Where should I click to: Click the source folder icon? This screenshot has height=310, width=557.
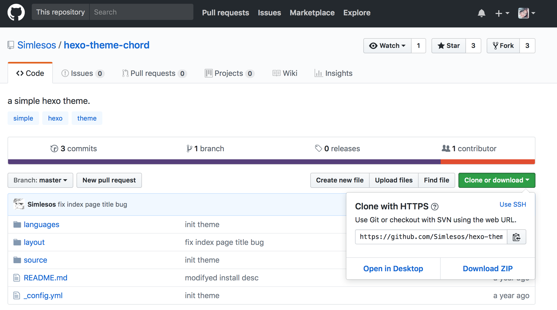pyautogui.click(x=17, y=260)
